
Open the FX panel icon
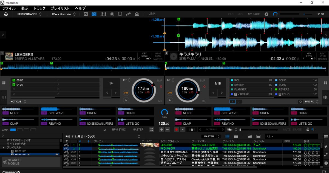[86, 14]
